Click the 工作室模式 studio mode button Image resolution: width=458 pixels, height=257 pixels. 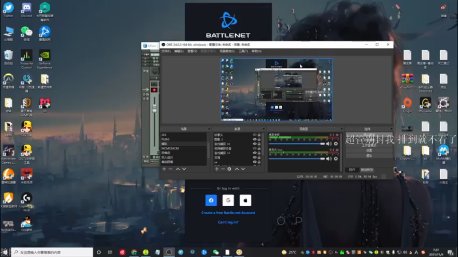pyautogui.click(x=369, y=145)
